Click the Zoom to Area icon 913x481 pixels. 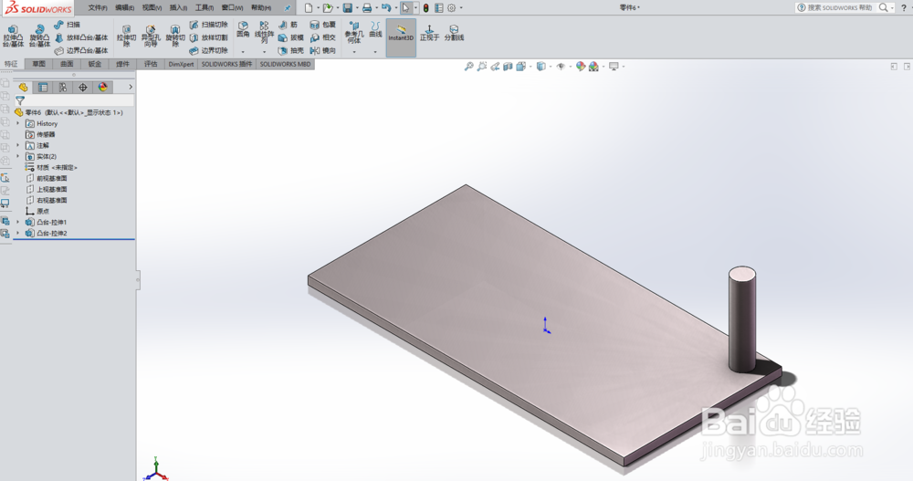[481, 67]
